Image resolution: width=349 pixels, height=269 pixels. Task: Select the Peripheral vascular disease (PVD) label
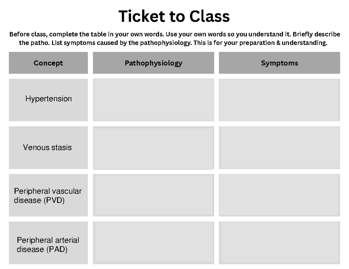(48, 196)
